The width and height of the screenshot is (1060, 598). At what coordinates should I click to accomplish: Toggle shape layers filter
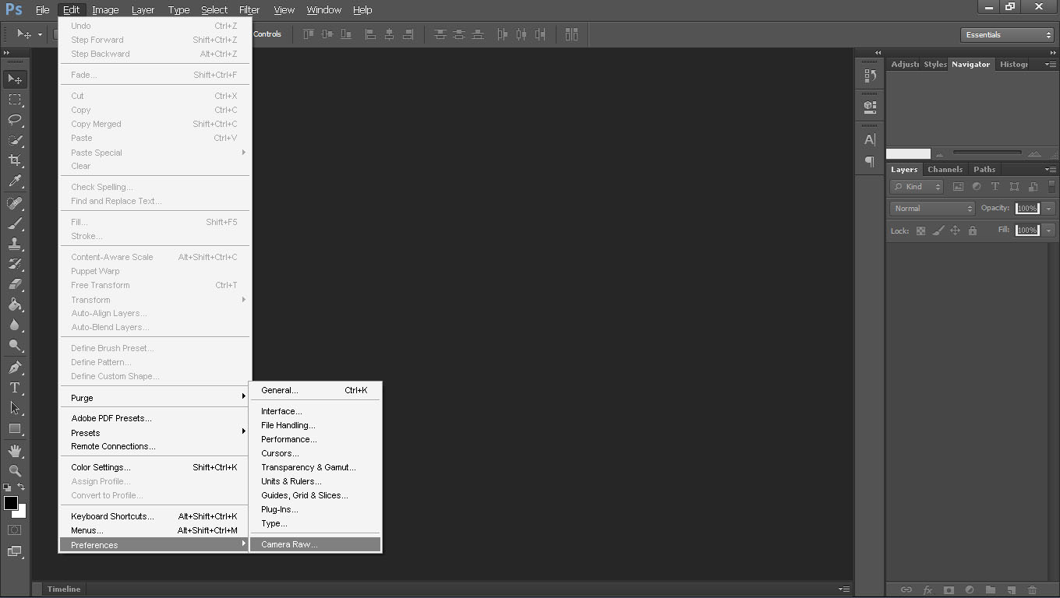[1014, 187]
